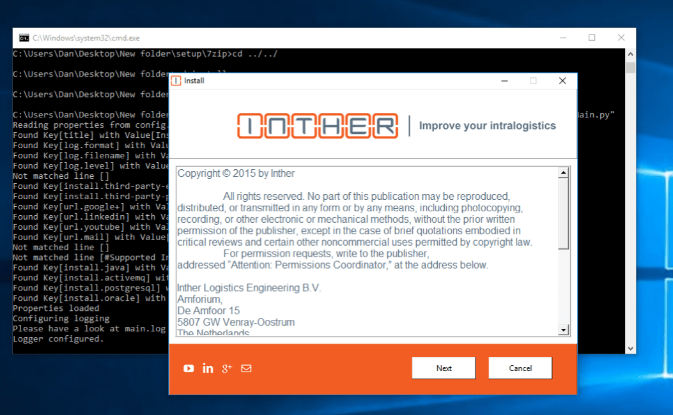Minimize the Install window

[505, 80]
